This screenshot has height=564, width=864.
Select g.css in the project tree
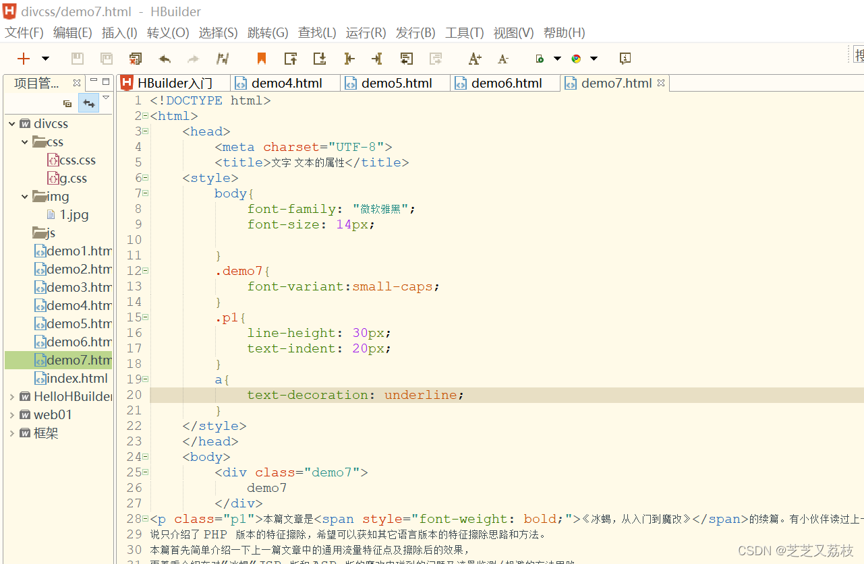67,179
